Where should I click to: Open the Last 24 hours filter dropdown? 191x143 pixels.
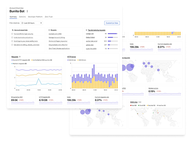coord(32,23)
